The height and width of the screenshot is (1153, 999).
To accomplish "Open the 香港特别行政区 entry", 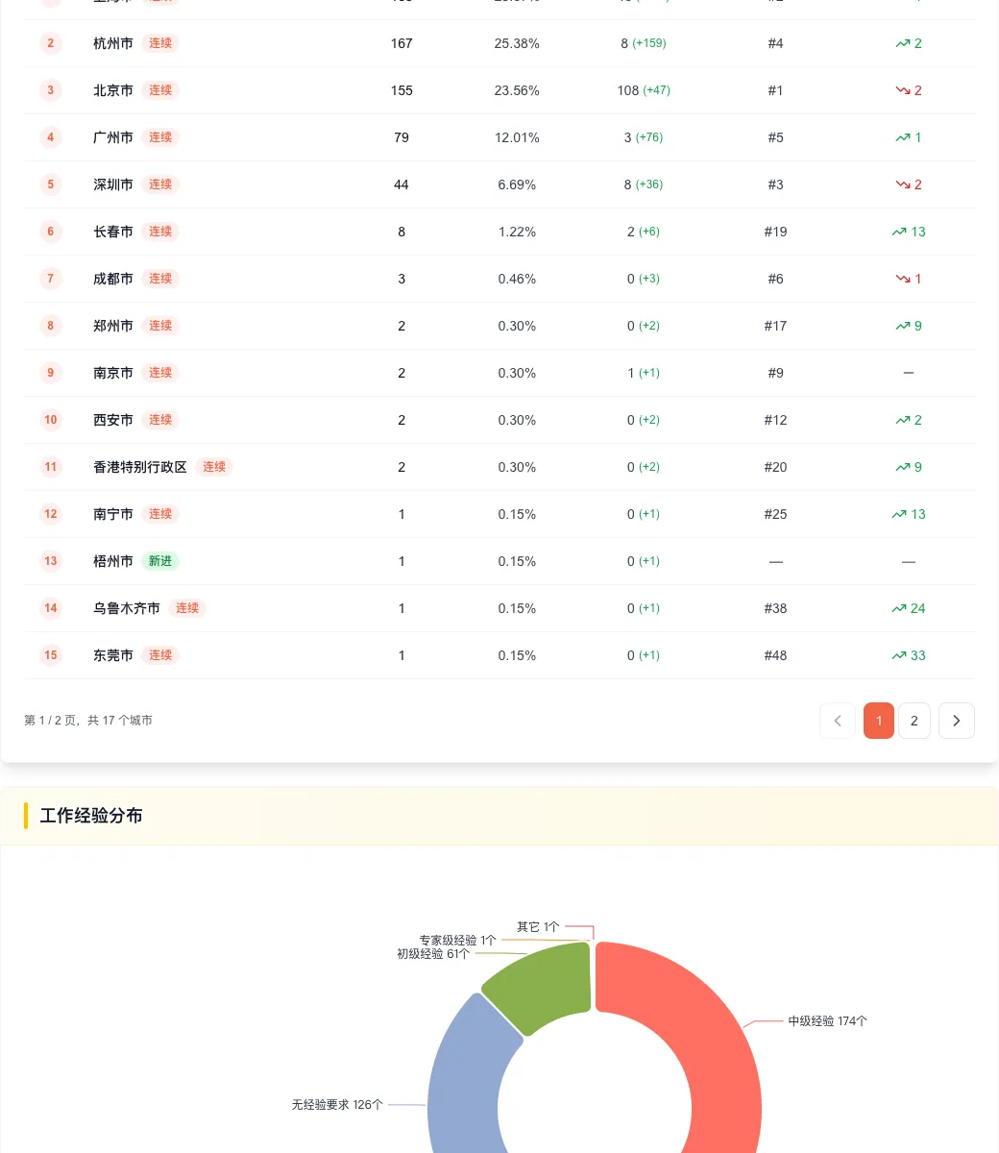I will [139, 467].
